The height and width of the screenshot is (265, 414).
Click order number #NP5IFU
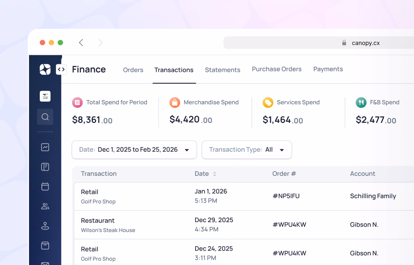(286, 196)
